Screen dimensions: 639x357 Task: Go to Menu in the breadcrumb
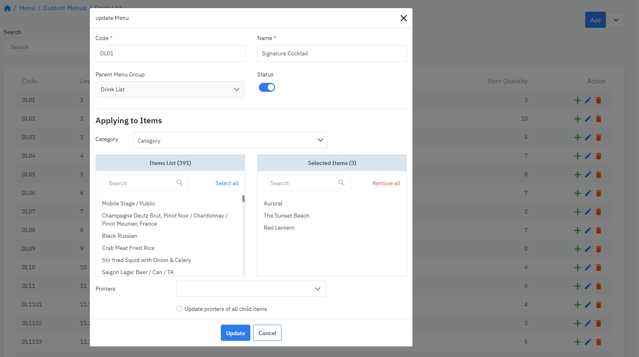27,8
